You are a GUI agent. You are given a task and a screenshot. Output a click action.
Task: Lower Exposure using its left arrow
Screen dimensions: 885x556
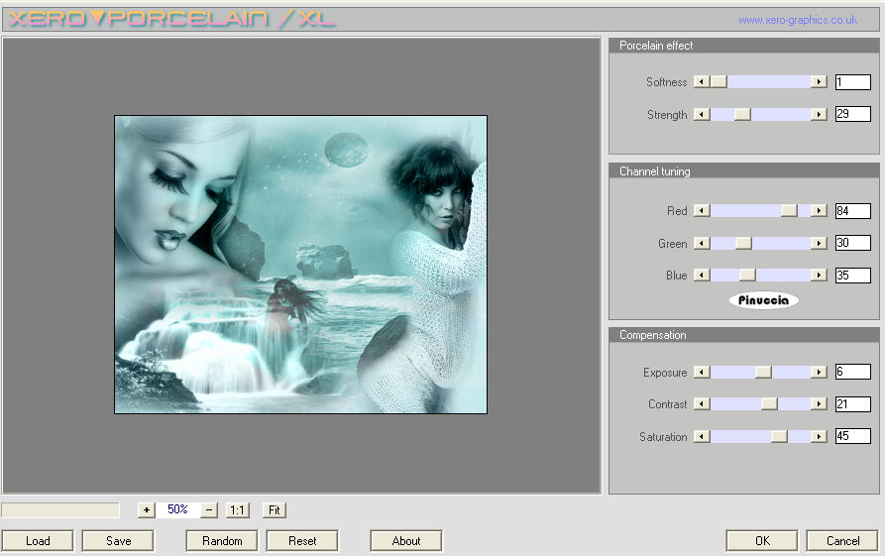pyautogui.click(x=702, y=372)
